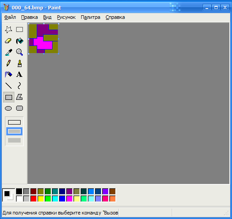Choose solid fill without outline style

point(14,140)
